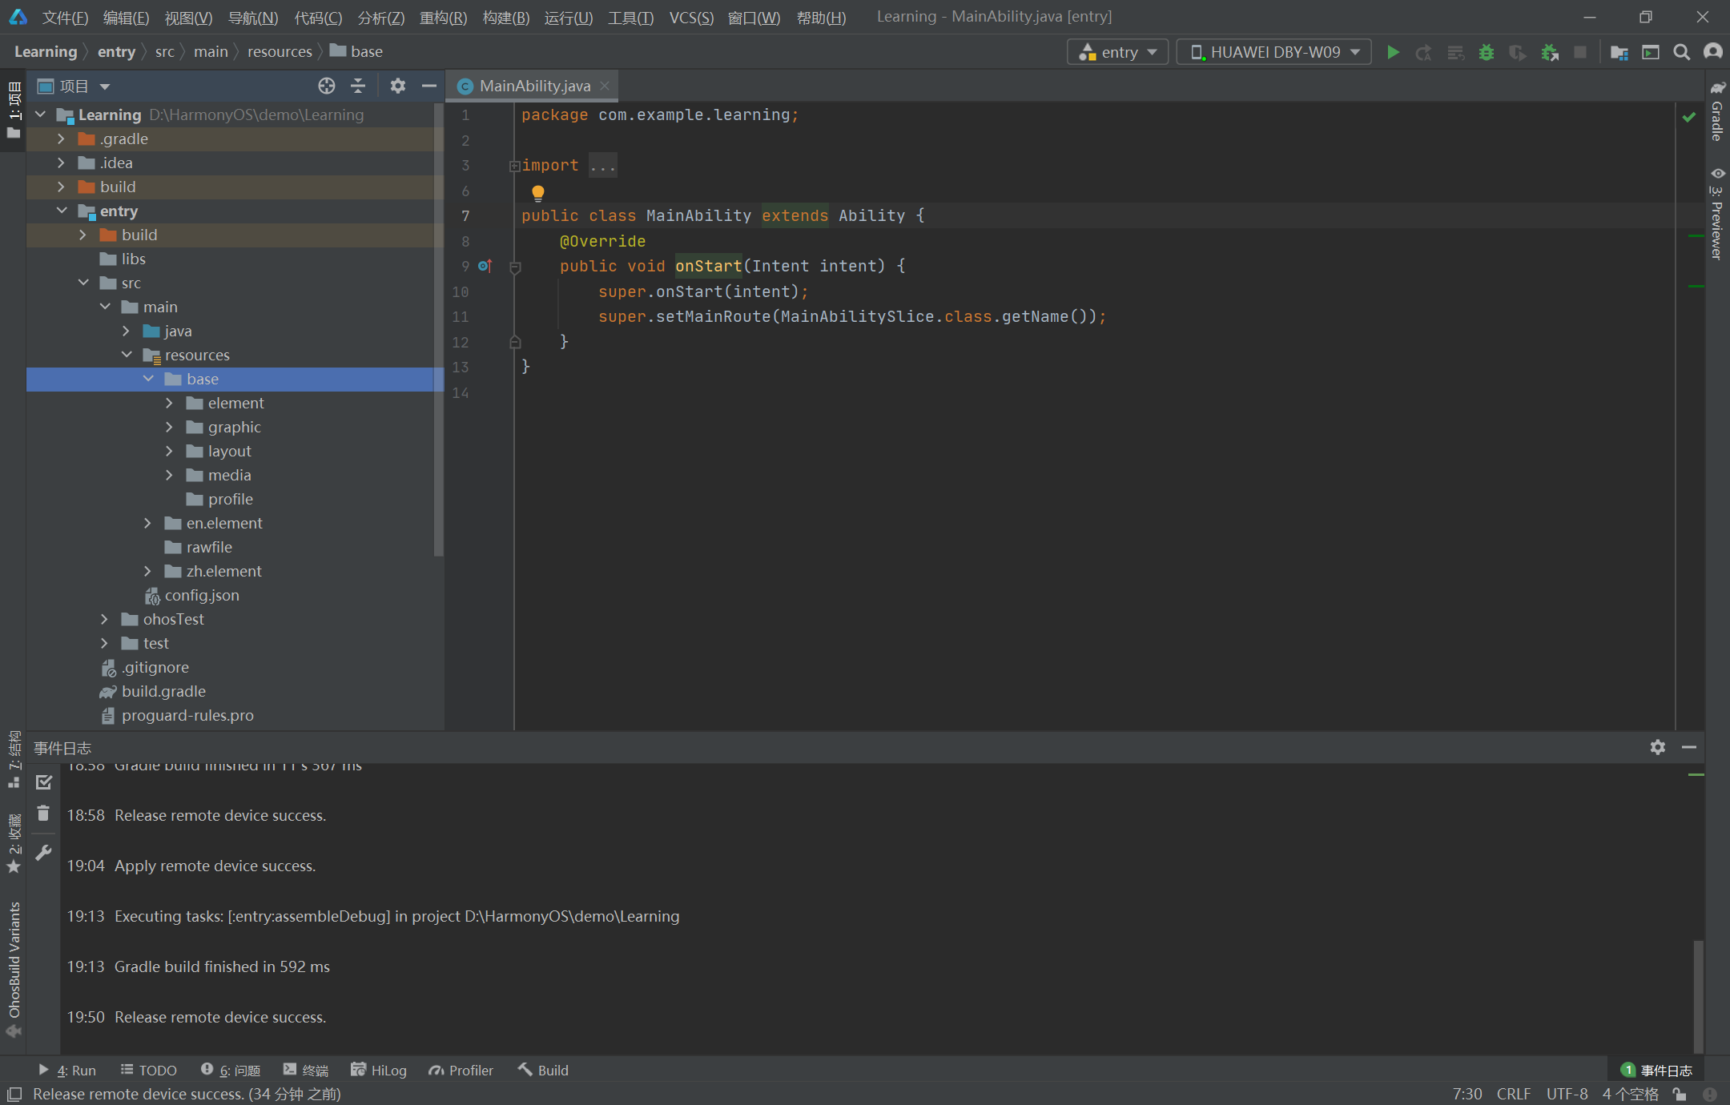1730x1105 pixels.
Task: Click the lightbulb intention icon in the editor
Action: 537,192
